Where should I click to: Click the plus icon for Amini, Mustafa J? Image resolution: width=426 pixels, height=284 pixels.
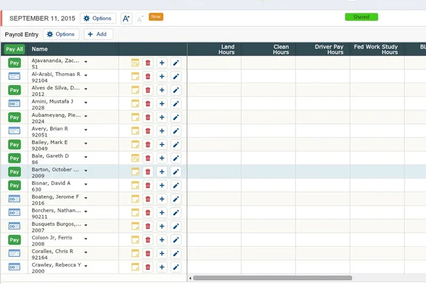click(162, 103)
